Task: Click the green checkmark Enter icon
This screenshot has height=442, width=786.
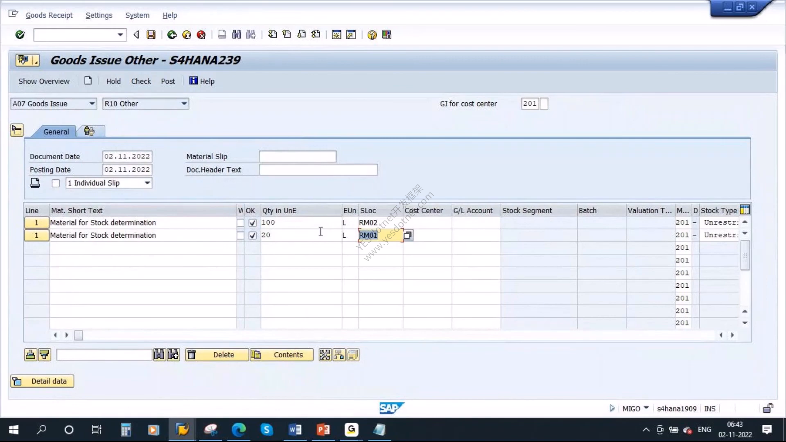Action: [x=20, y=35]
